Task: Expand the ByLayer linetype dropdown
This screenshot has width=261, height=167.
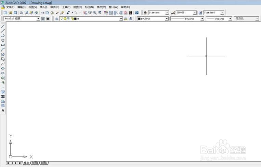Action: point(202,19)
